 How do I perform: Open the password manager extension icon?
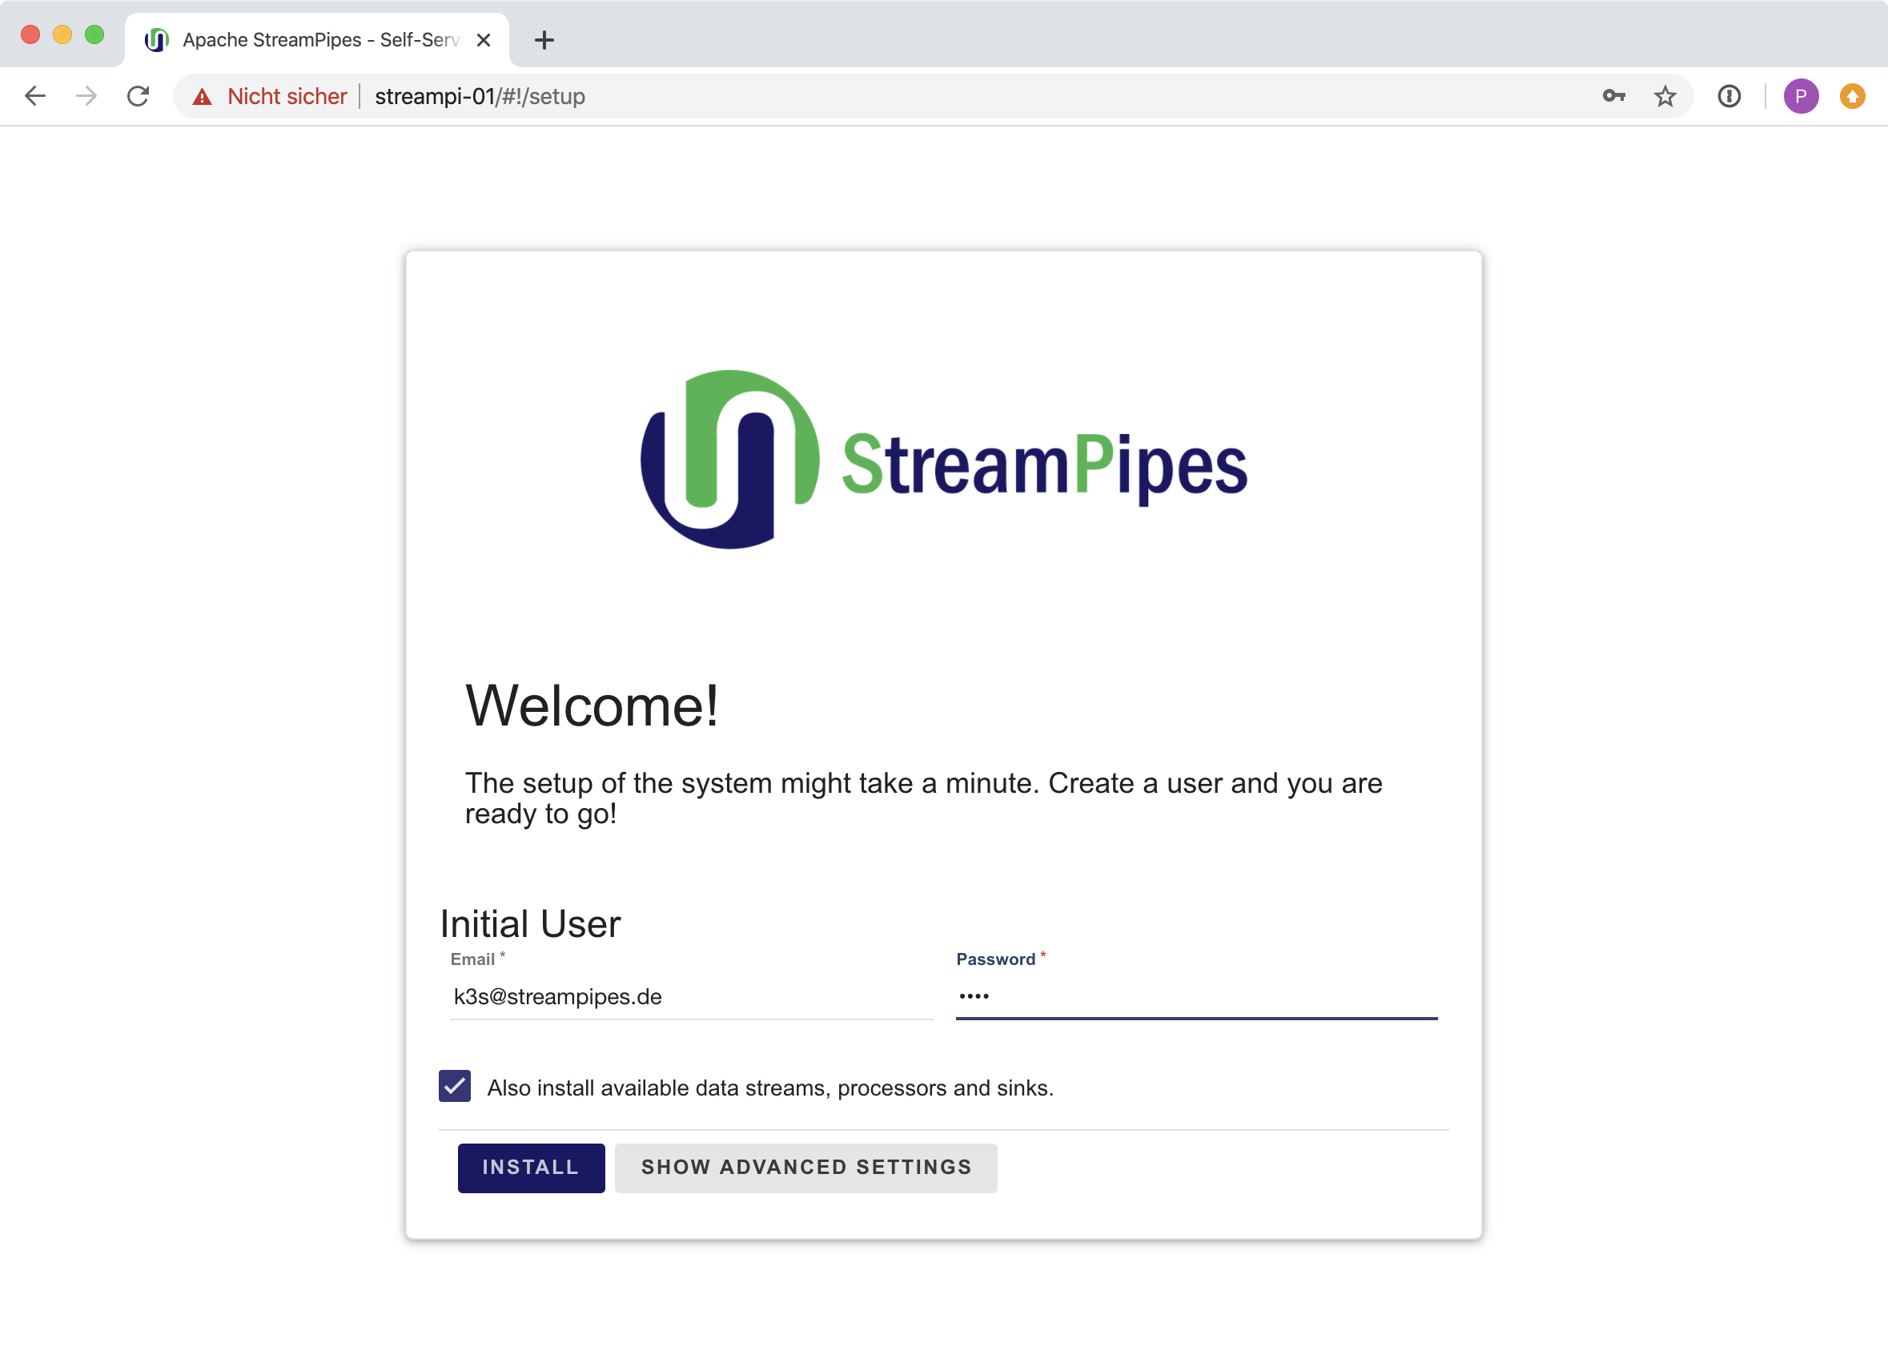pyautogui.click(x=1729, y=97)
